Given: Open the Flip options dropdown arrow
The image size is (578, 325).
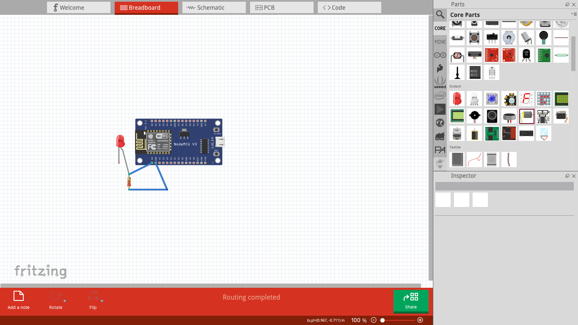Looking at the screenshot, I should click(x=102, y=301).
